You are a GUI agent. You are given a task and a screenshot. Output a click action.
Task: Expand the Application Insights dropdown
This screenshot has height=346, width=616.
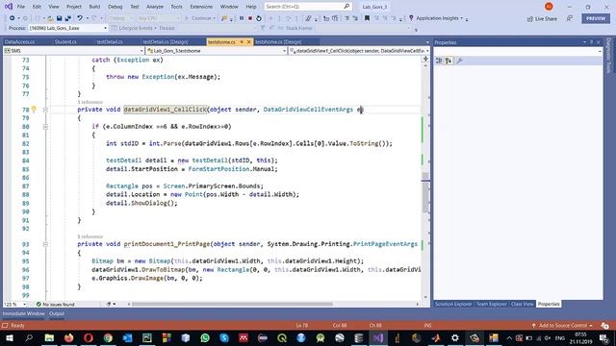[x=461, y=18]
